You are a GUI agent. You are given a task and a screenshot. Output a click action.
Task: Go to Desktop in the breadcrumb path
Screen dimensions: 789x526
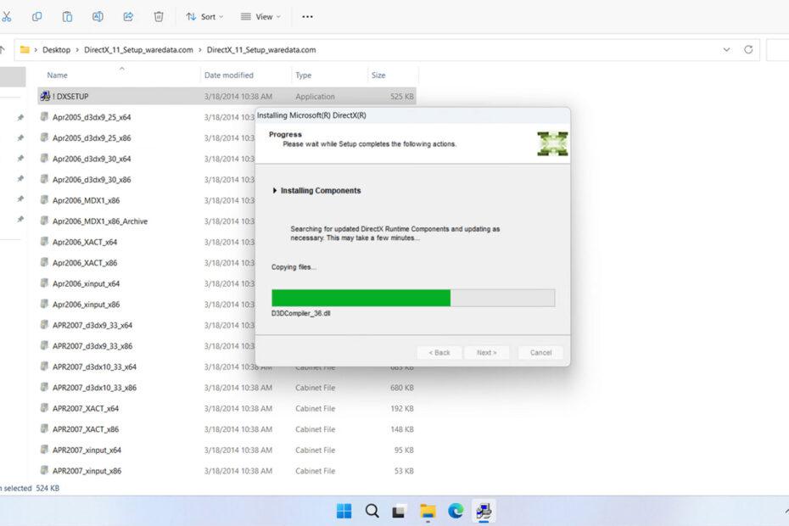tap(56, 50)
